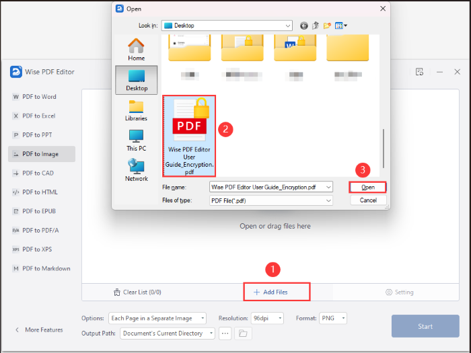
Task: Browse output path with ellipsis button
Action: point(225,334)
